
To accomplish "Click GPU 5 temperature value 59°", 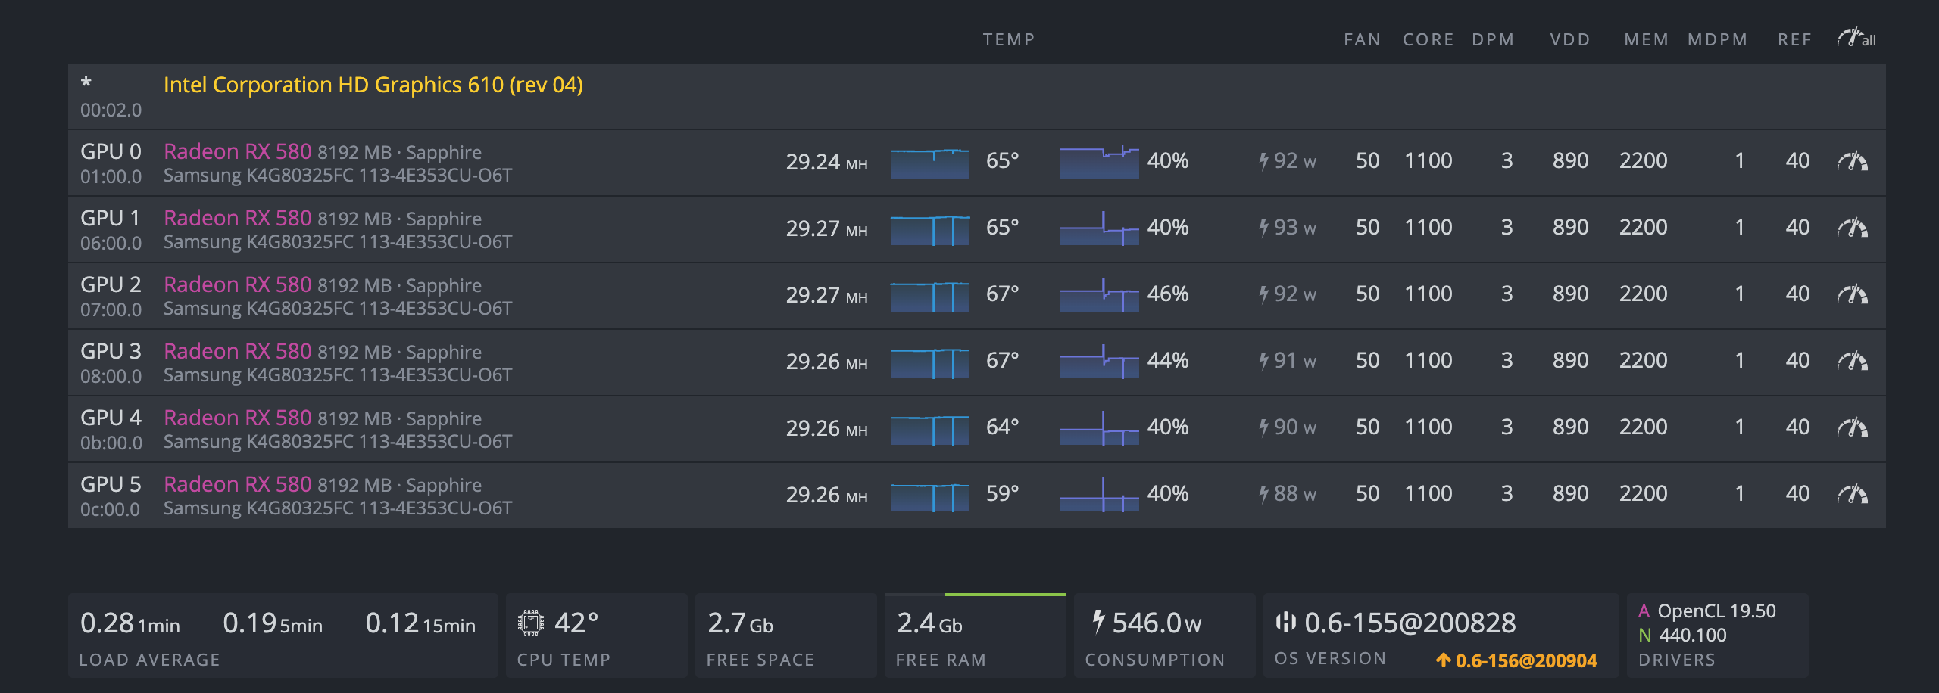I will pos(1002,493).
